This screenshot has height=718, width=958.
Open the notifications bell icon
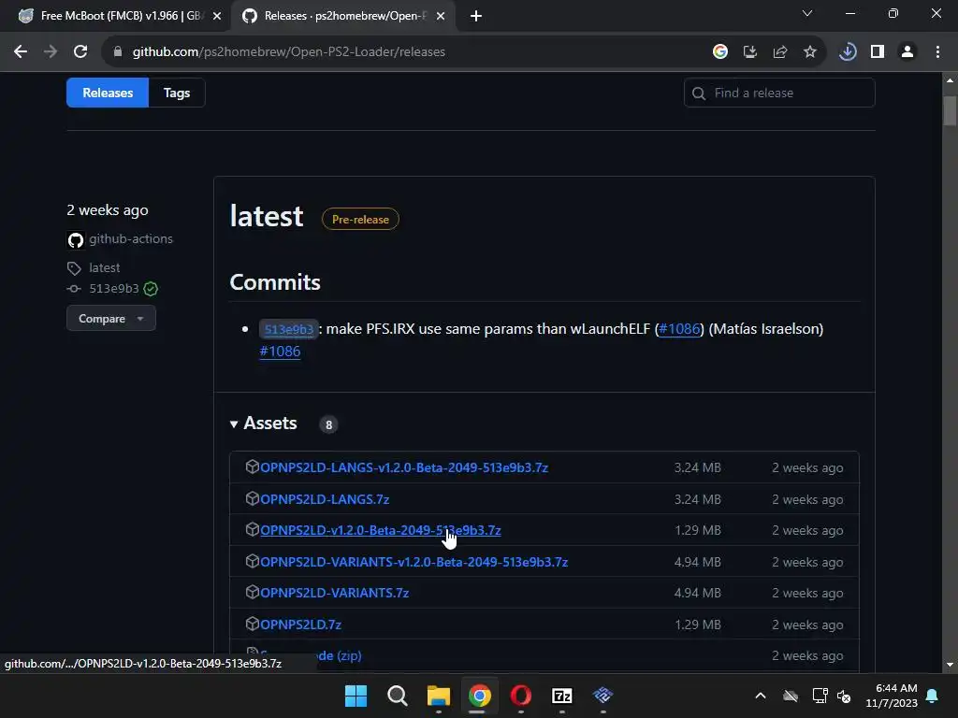pyautogui.click(x=933, y=696)
